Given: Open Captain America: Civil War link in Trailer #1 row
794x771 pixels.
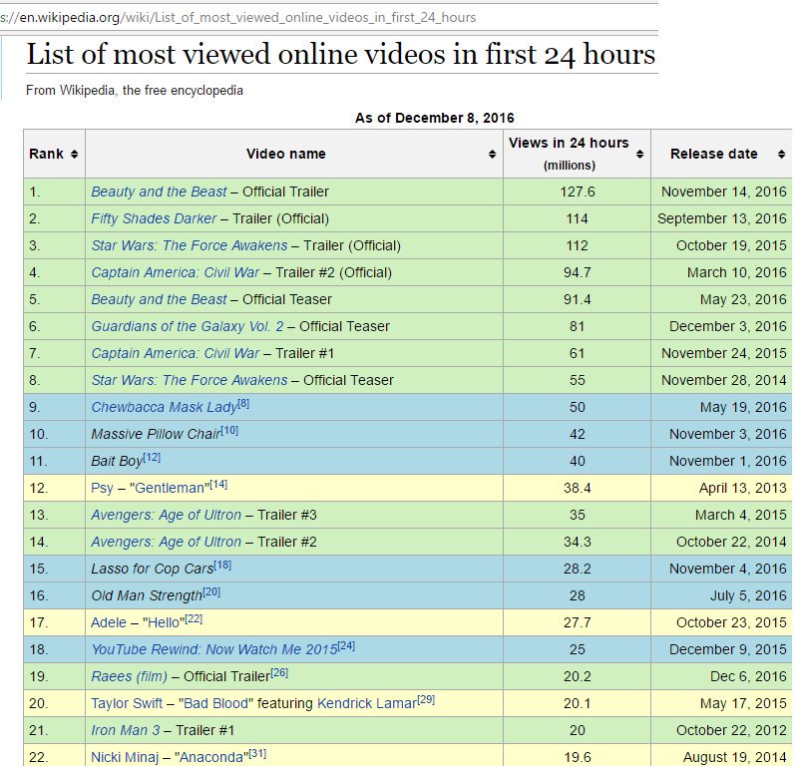Looking at the screenshot, I should click(x=176, y=353).
